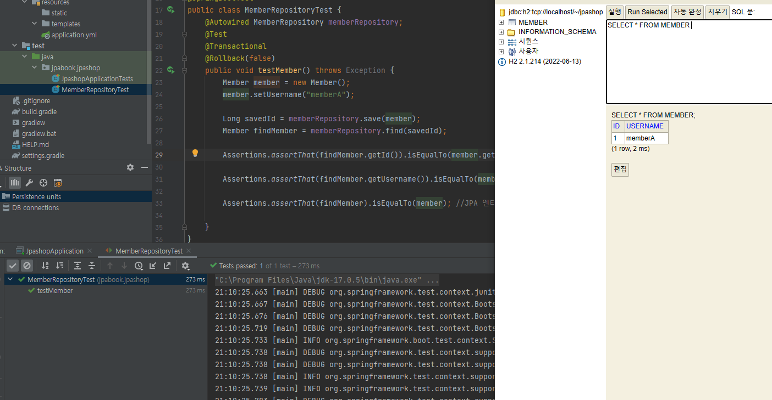Focus the H2 SQL statement text area

tap(689, 61)
